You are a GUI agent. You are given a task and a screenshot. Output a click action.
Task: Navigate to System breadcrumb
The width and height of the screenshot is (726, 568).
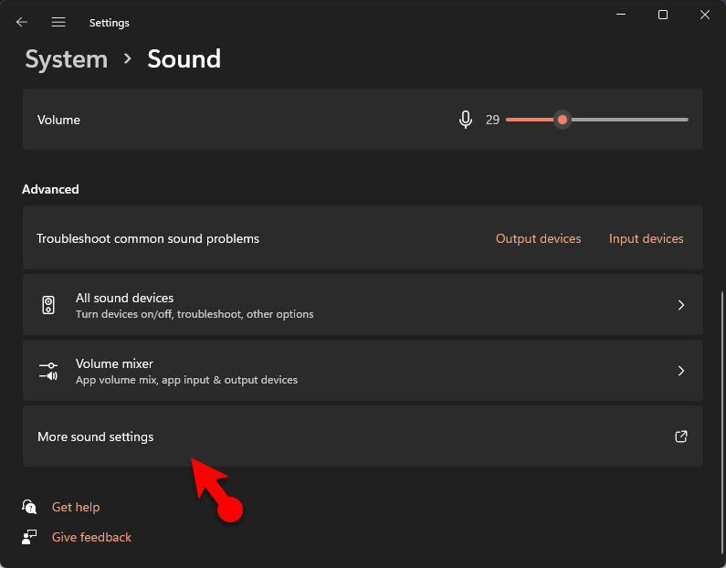tap(67, 59)
